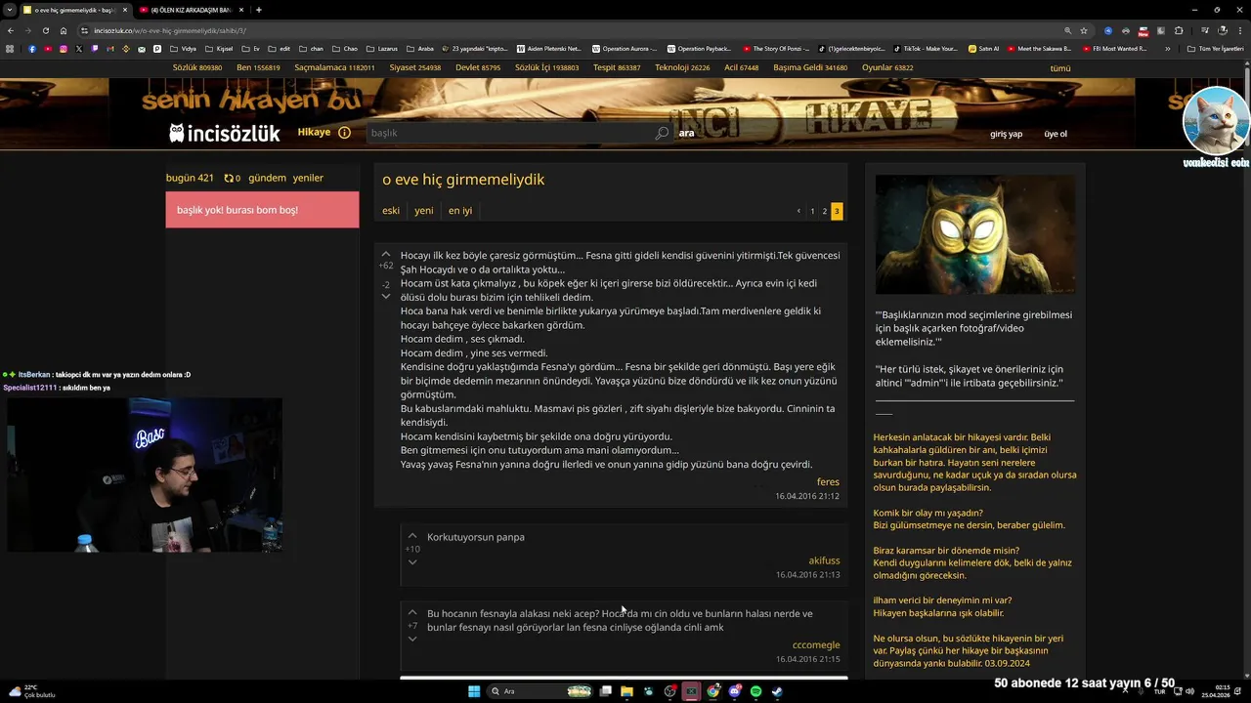Open the author profile 'akifuss'
Screen dimensions: 1251x703
824,561
